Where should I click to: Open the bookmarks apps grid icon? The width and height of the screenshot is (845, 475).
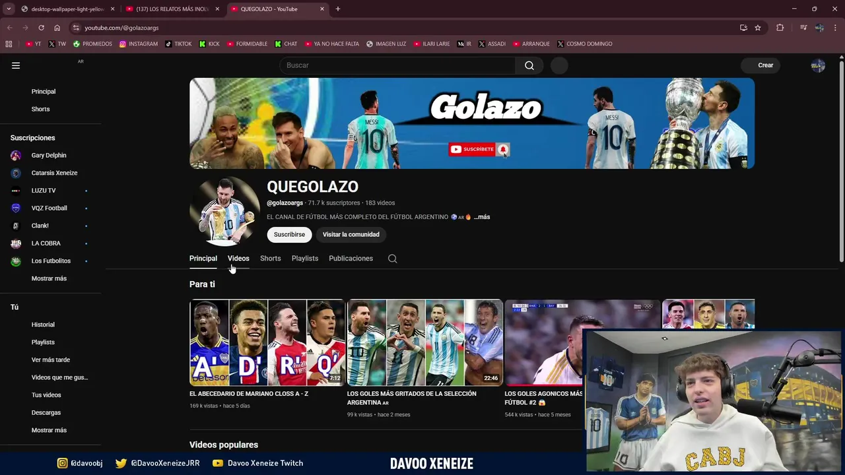[9, 44]
